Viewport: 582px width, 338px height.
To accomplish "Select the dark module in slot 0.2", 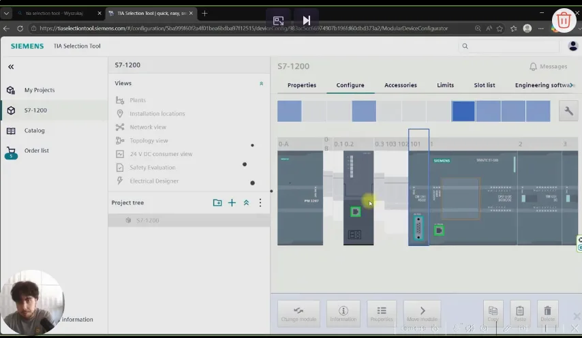I will 358,198.
